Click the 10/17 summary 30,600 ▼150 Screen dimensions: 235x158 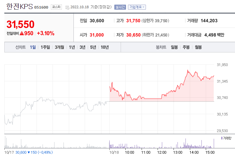click(34, 152)
